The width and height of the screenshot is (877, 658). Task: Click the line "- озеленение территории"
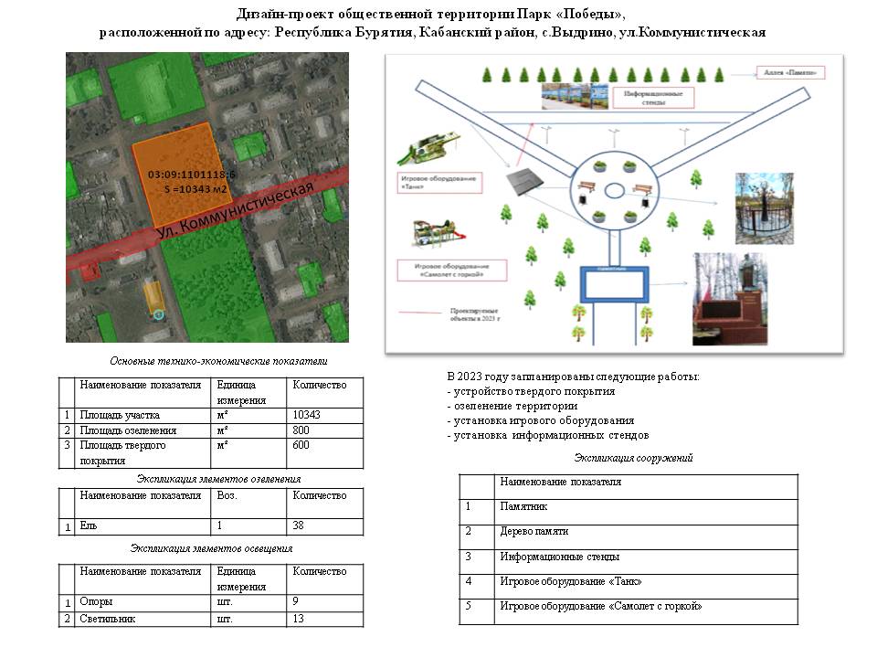[x=512, y=406]
